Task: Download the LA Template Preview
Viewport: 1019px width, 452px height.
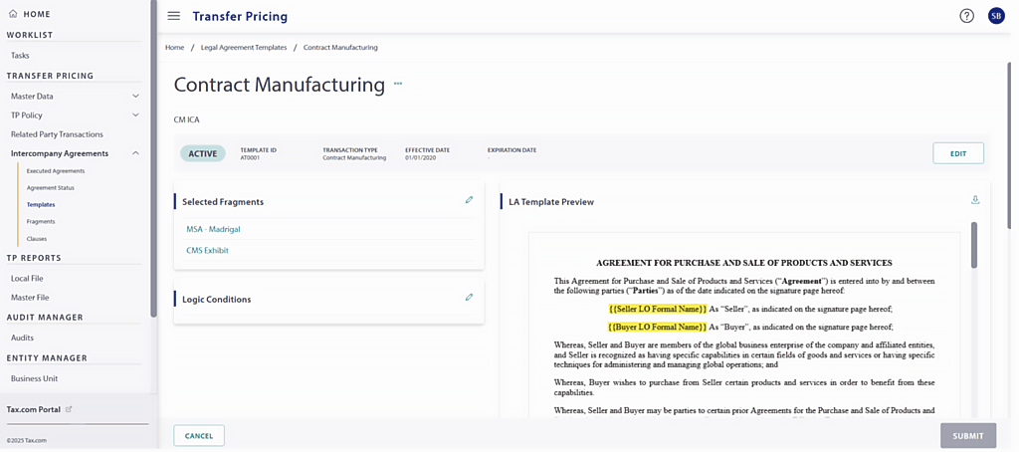Action: [975, 200]
